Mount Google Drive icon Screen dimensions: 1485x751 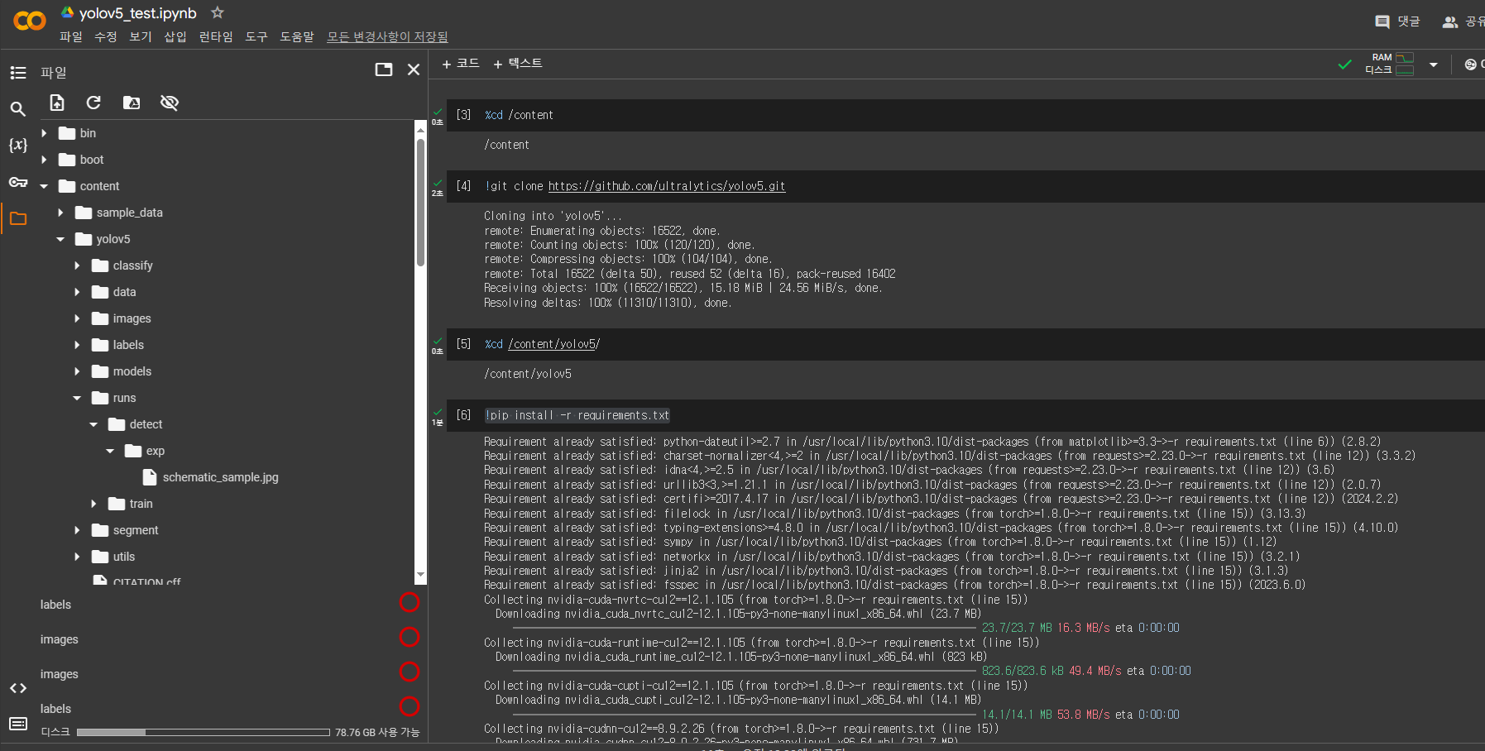point(132,103)
